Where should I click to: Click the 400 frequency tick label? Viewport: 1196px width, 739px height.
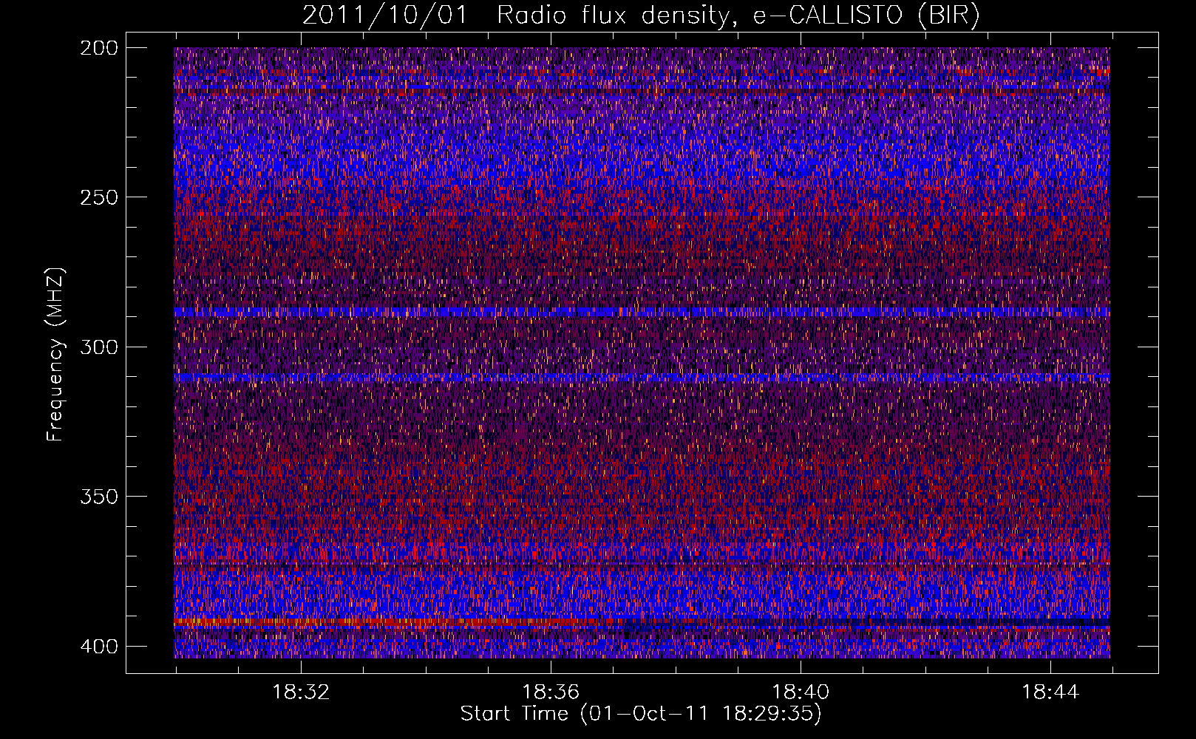98,646
